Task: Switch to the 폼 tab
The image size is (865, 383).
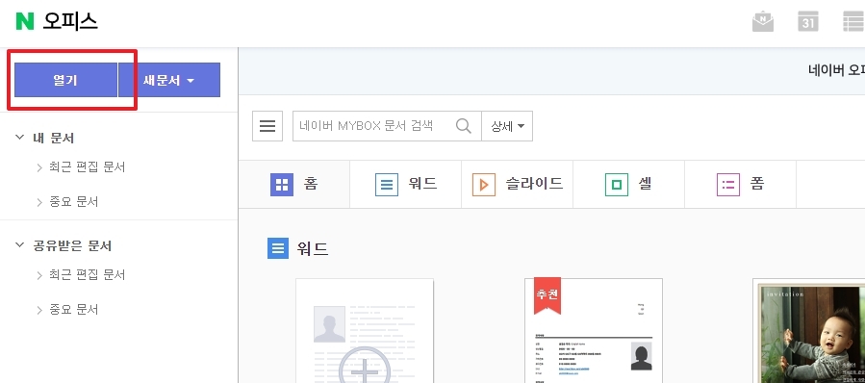Action: (x=740, y=185)
